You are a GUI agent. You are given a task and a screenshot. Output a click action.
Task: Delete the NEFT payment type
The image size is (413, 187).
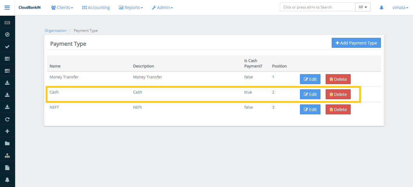coord(338,110)
